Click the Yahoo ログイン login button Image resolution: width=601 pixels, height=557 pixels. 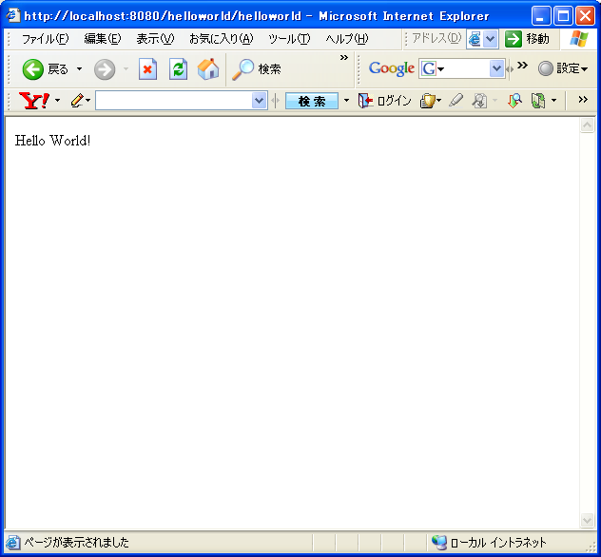point(384,101)
